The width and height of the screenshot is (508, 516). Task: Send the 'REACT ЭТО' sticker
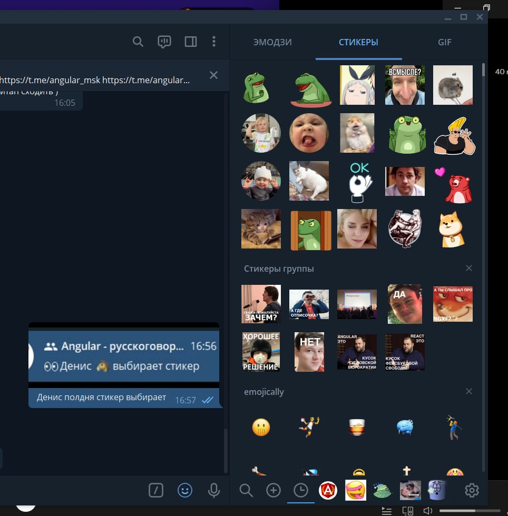tap(405, 352)
